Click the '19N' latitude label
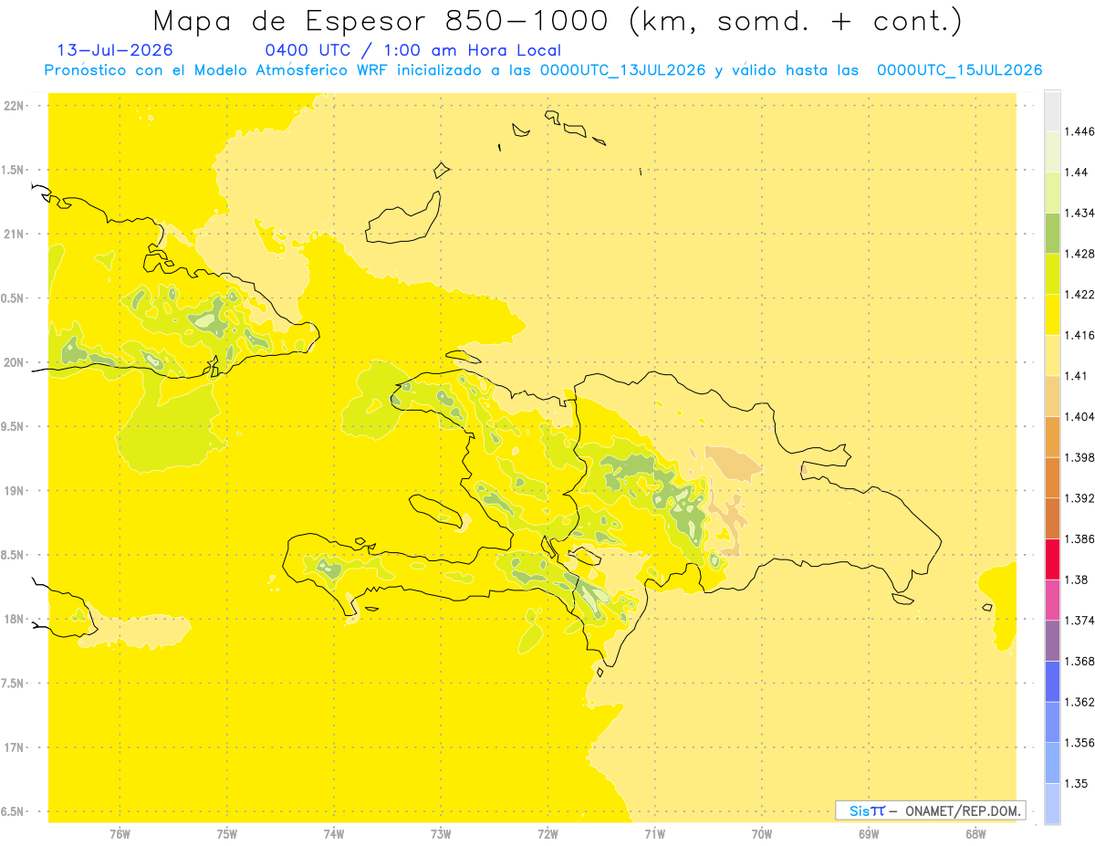Viewport: 1095px width, 846px height. click(14, 491)
